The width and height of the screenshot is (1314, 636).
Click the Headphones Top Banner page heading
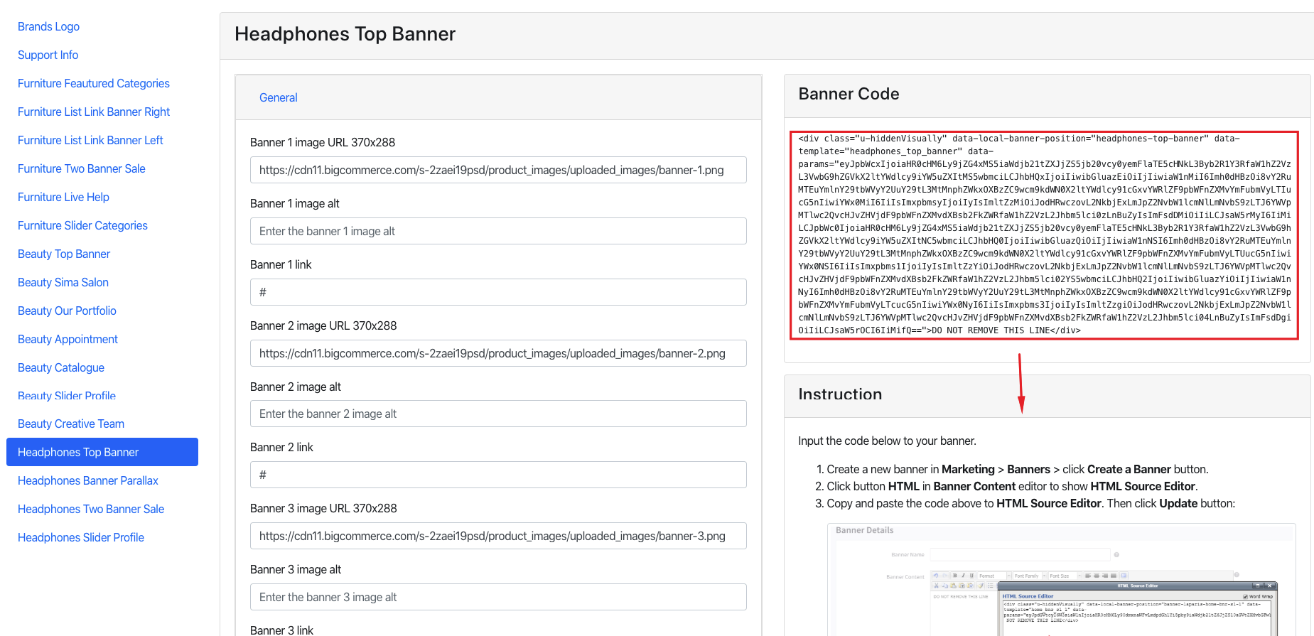click(345, 34)
